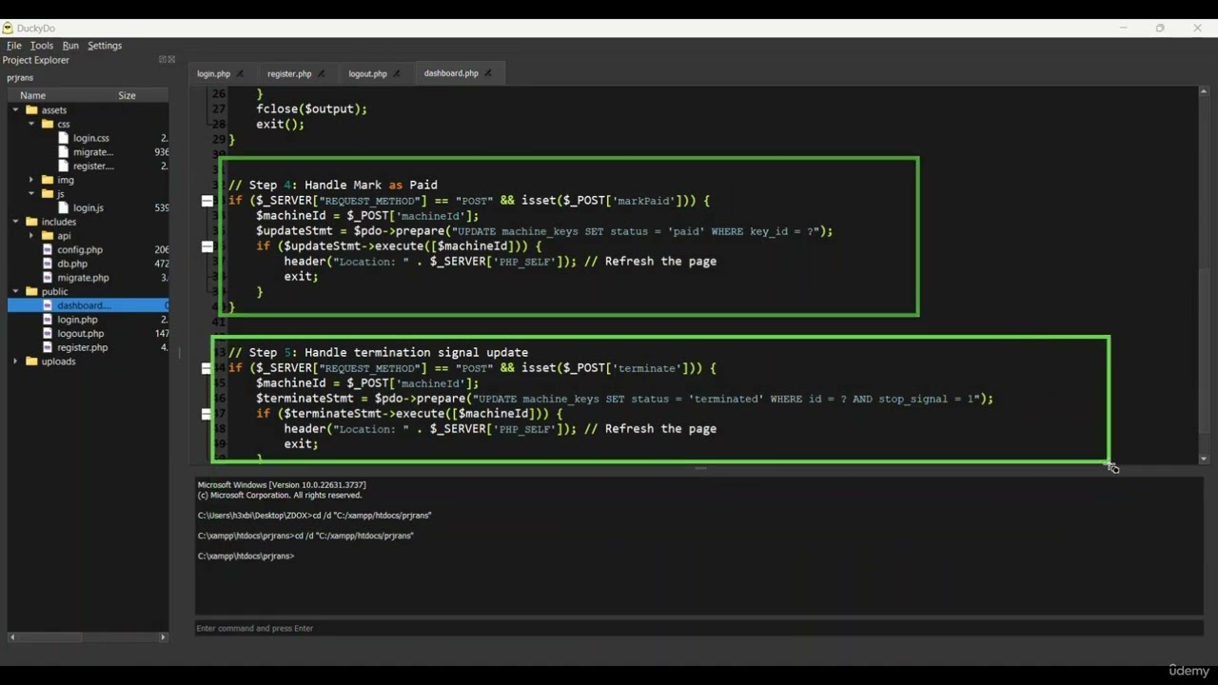This screenshot has height=685, width=1218.
Task: Click the register.php file icon in public folder
Action: (x=49, y=347)
